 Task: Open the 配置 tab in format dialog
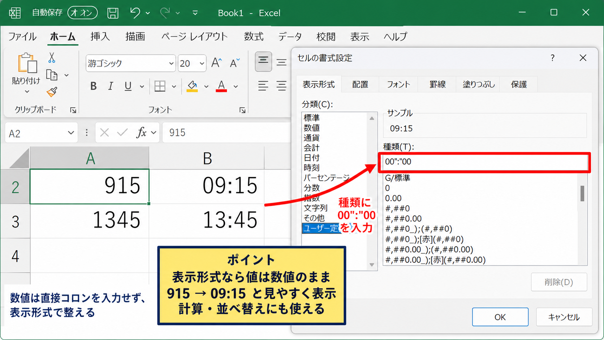click(360, 85)
